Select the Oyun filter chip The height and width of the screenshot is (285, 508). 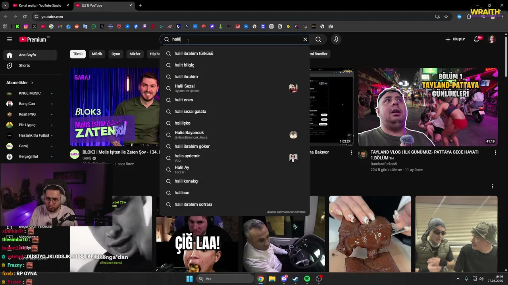pyautogui.click(x=116, y=54)
